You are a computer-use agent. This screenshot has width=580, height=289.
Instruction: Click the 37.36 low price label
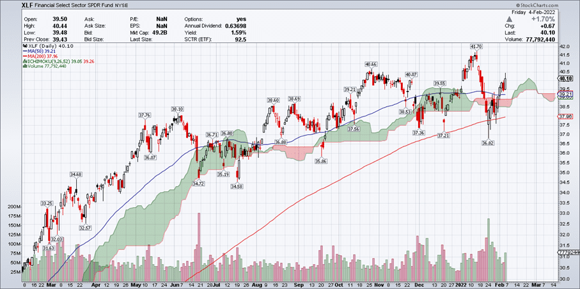point(419,132)
